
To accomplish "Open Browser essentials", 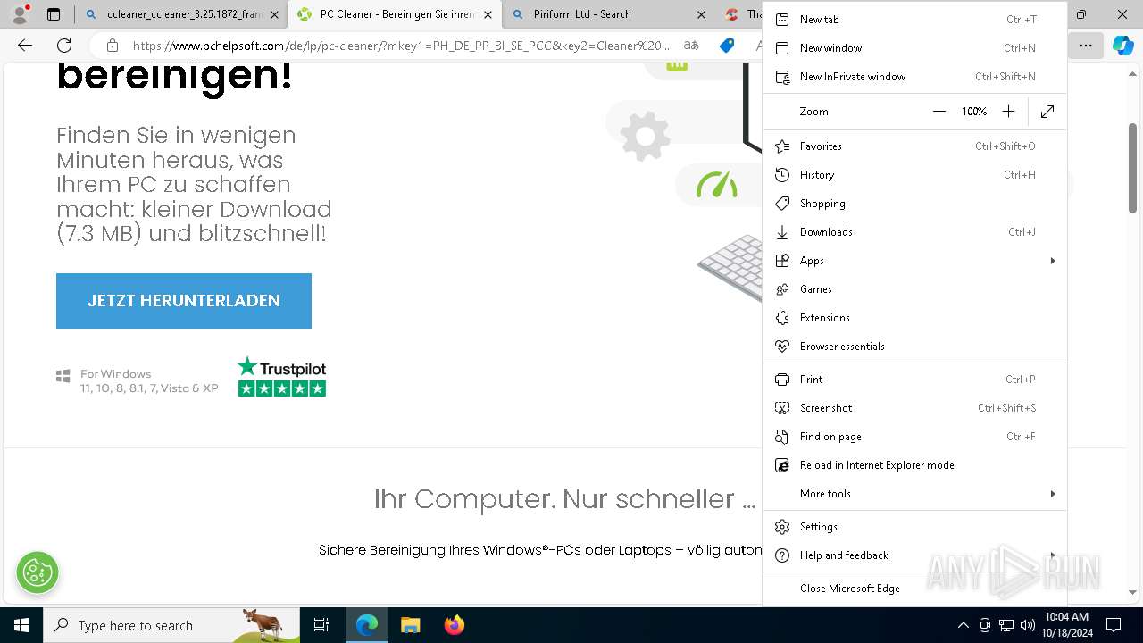I will (914, 347).
